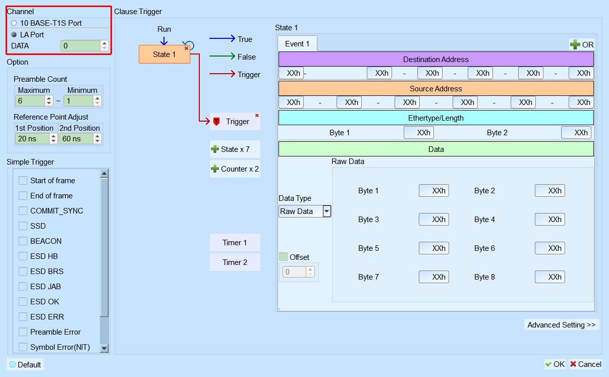
Task: Check the ESD ERR trigger option
Action: click(x=23, y=317)
